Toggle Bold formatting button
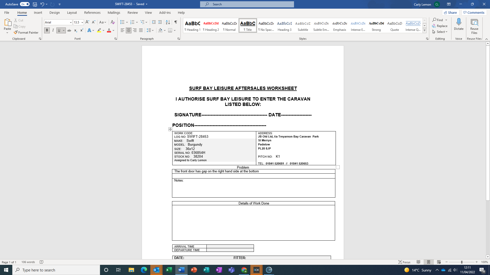This screenshot has height=275, width=490. tap(47, 30)
